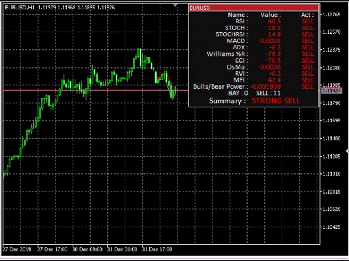The height and width of the screenshot is (261, 349).
Task: Click the 1.10620 price axis label
Action: coord(332,209)
